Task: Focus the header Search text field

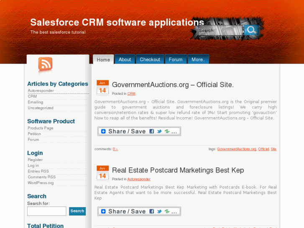Action: 220,31
